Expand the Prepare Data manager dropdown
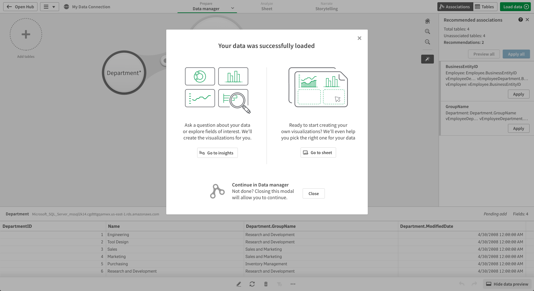 coord(232,8)
